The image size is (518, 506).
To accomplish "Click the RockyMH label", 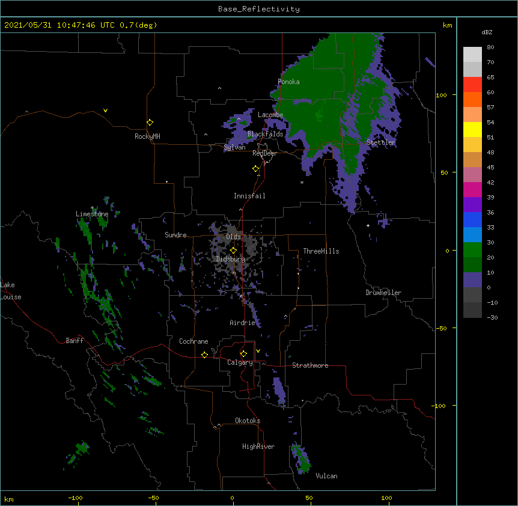I will click(147, 136).
